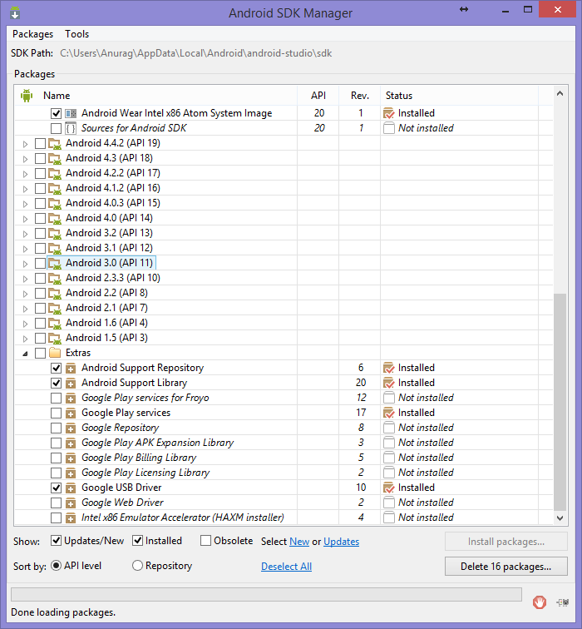Screen dimensions: 582x629
Task: Click the stop sign icon in status bar
Action: 539,602
